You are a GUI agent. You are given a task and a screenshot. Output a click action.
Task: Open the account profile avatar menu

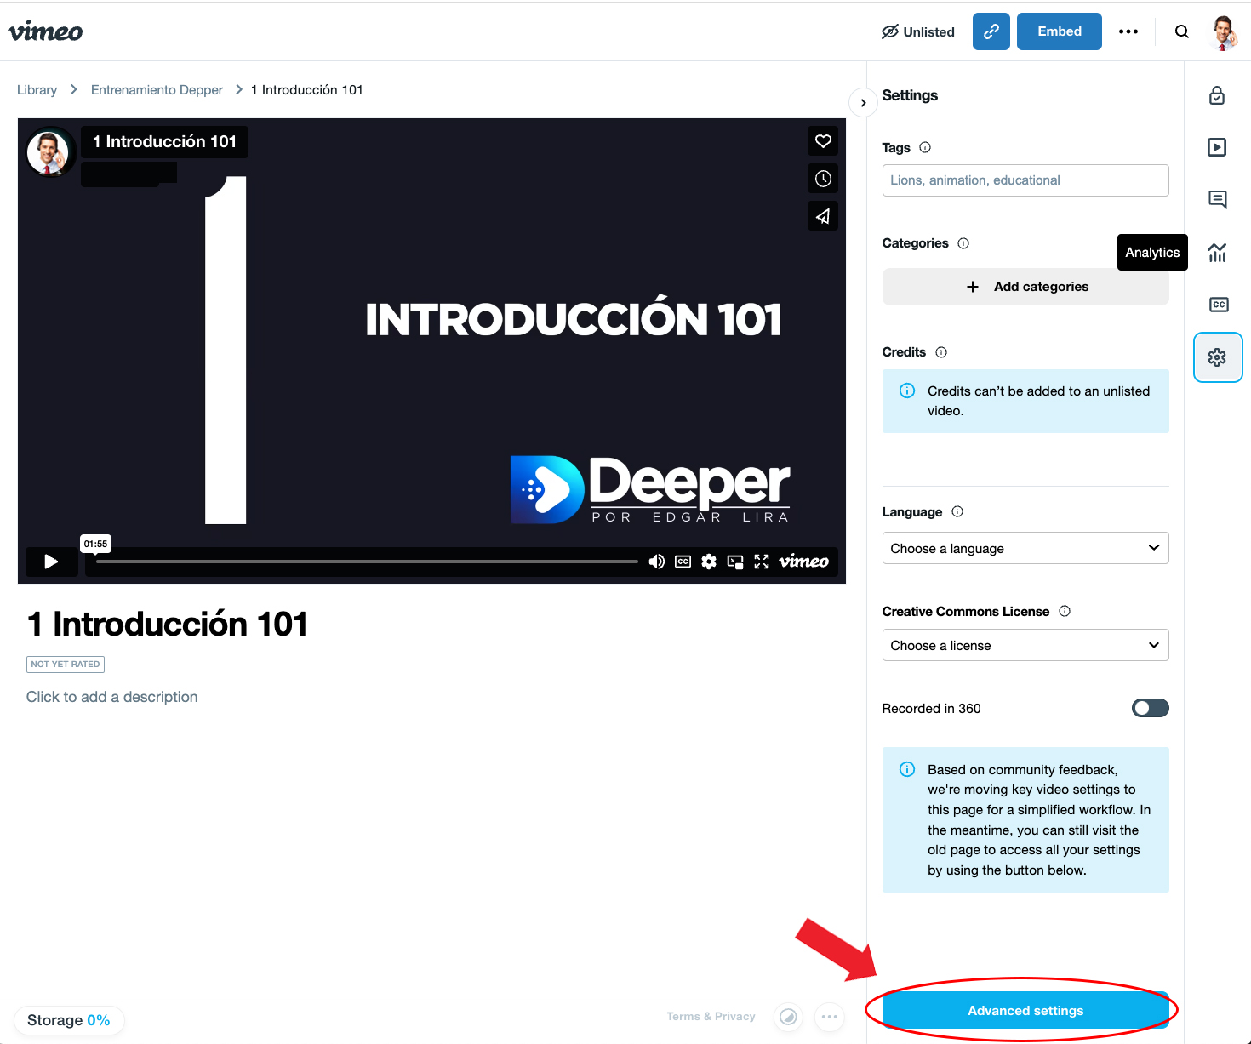1223,32
